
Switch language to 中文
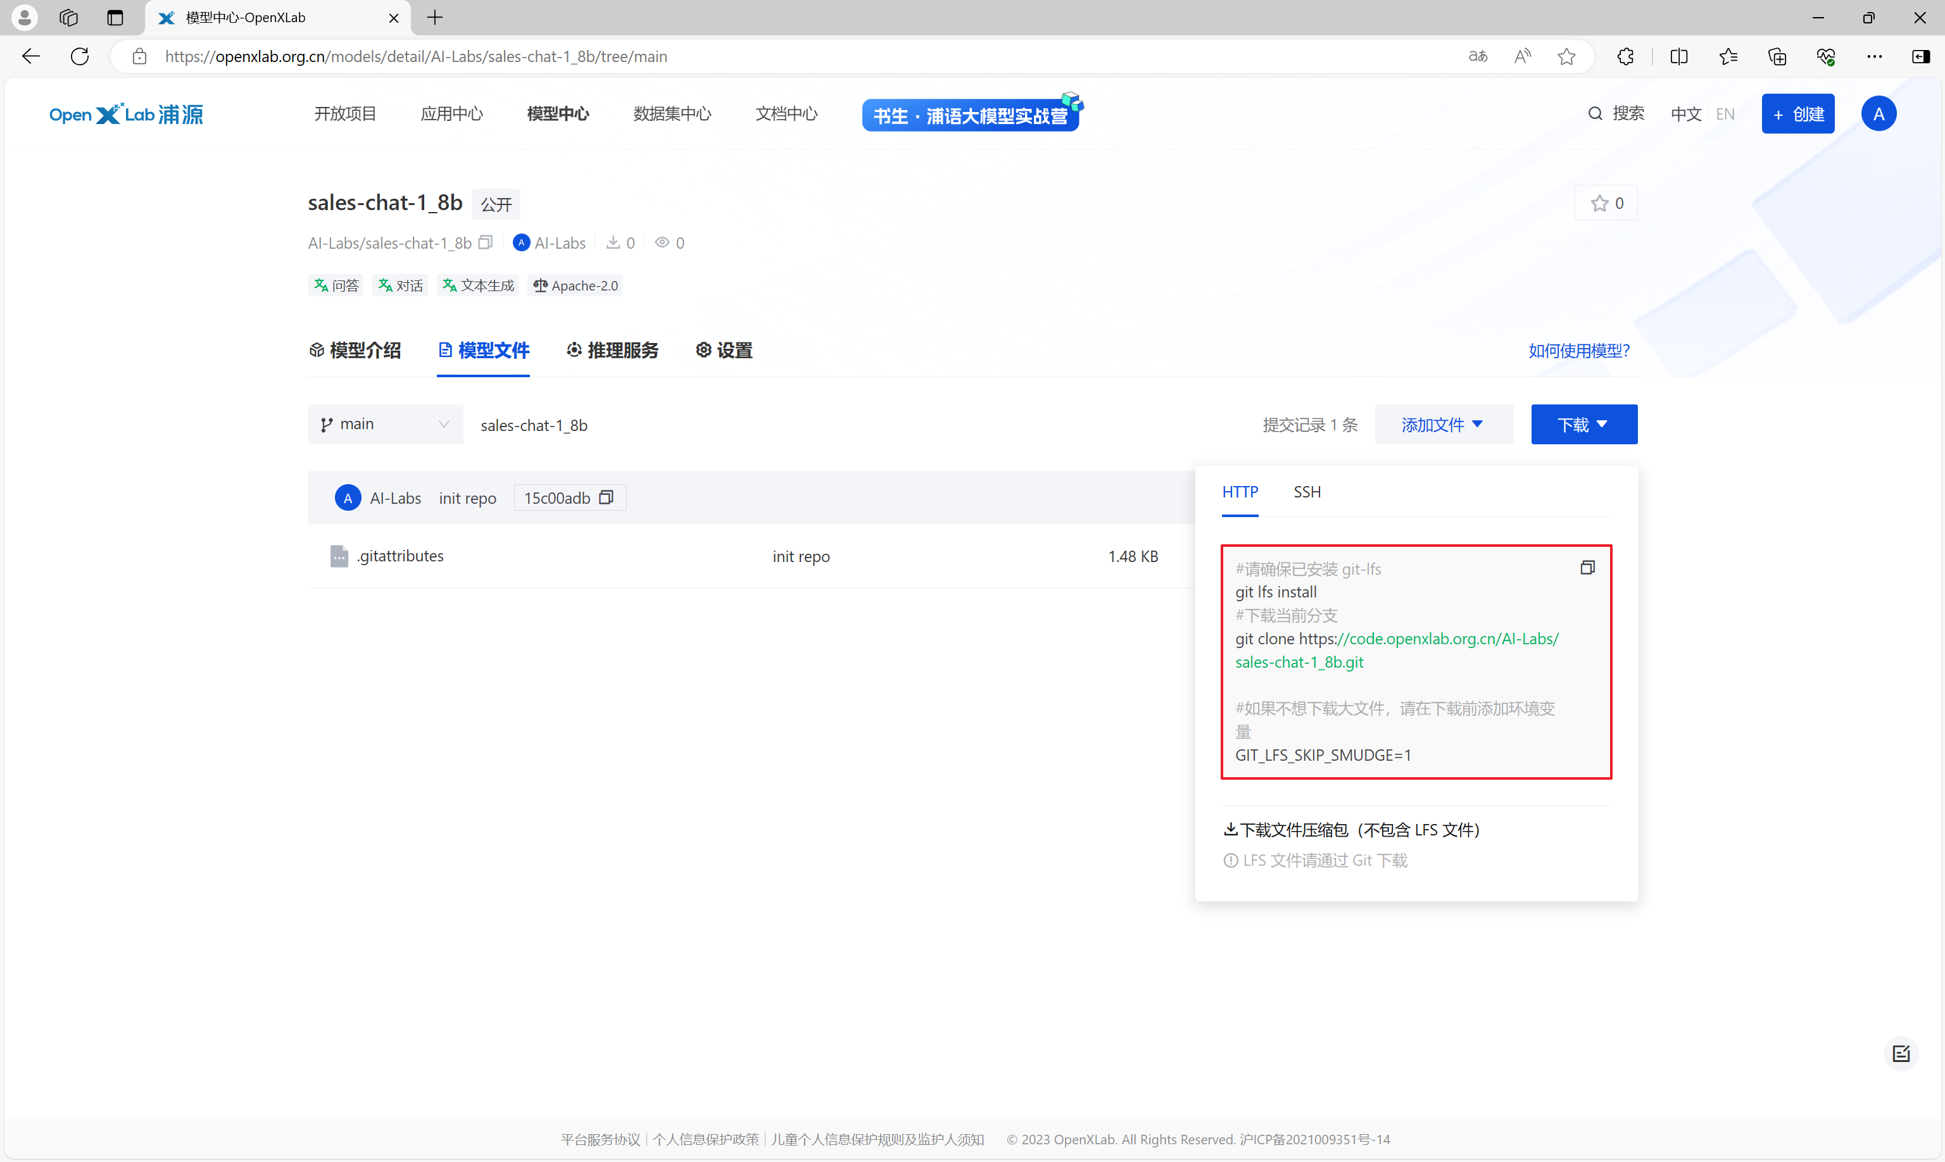[1685, 115]
